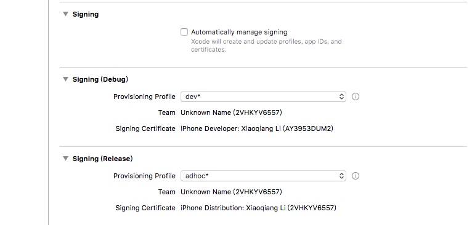This screenshot has width=472, height=225.
Task: Click the Debug team value Unknown Name (2VHKYV6557)
Action: [x=231, y=112]
